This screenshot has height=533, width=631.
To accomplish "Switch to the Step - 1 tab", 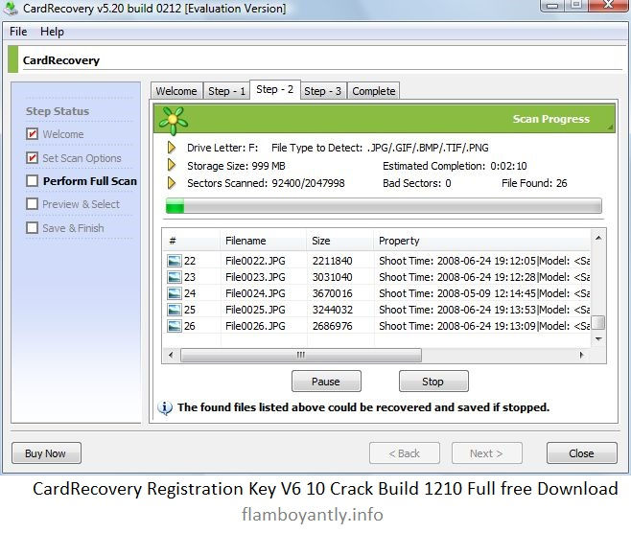I will click(x=226, y=91).
